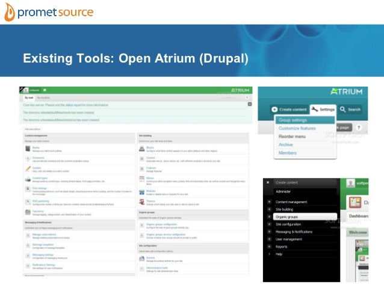The height and width of the screenshot is (288, 384).
Task: Open the Settings tab in Atrium header
Action: 323,109
